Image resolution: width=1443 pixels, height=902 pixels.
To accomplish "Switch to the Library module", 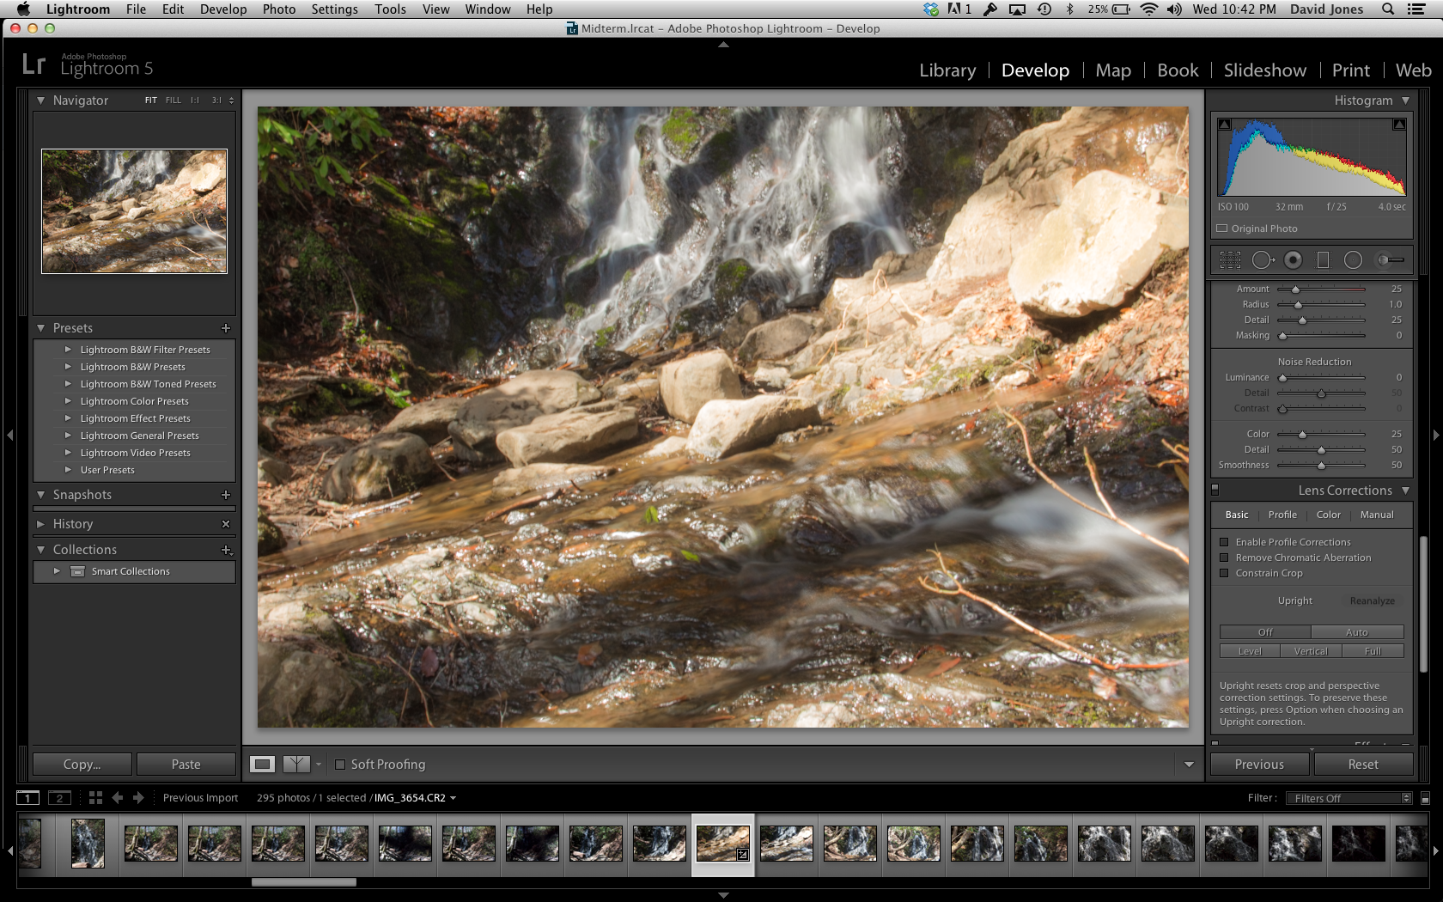I will coord(947,70).
